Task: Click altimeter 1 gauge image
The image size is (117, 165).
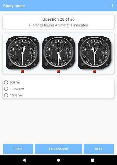Action: (x=22, y=53)
